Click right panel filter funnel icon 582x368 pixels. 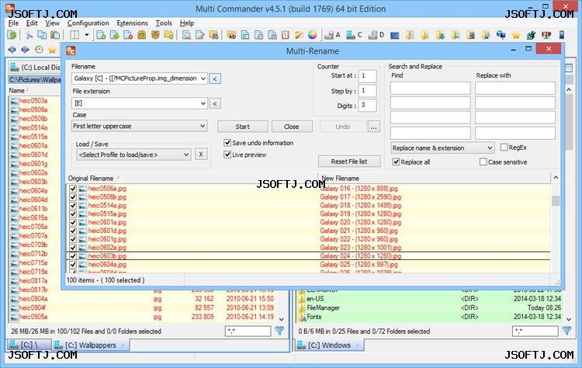(x=566, y=331)
